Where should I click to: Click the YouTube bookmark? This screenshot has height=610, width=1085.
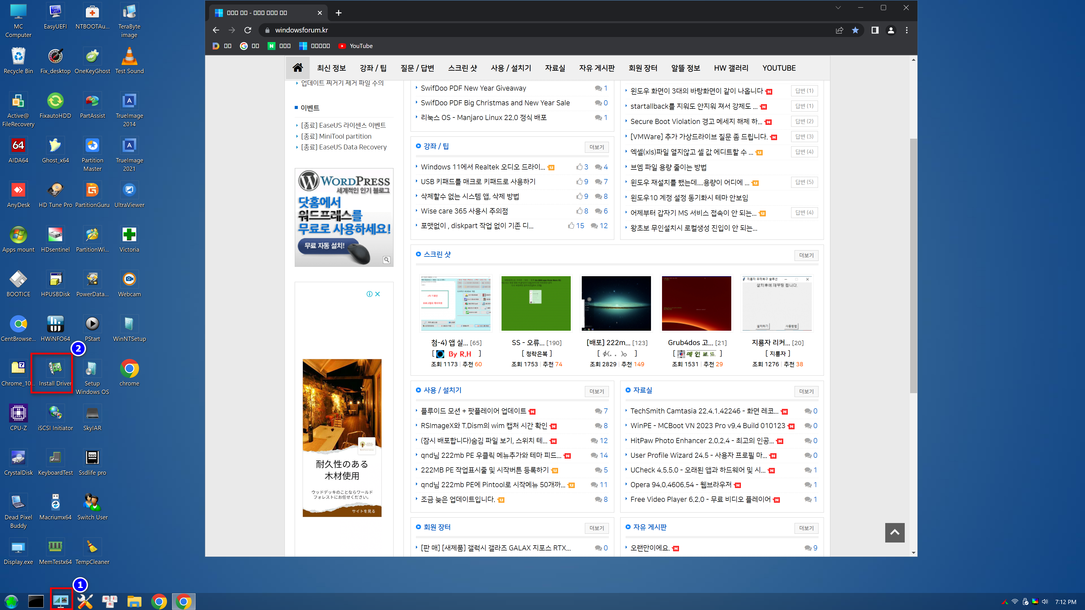pos(355,46)
